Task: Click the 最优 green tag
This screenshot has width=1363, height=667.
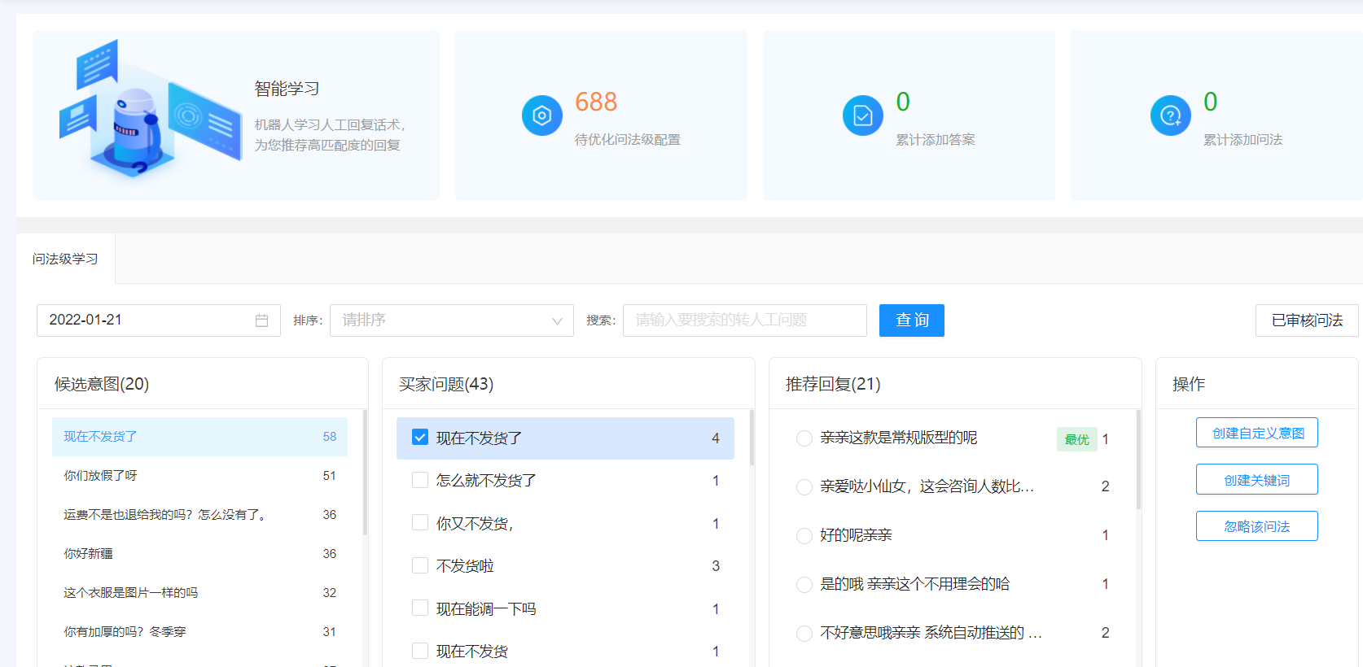Action: click(1076, 439)
